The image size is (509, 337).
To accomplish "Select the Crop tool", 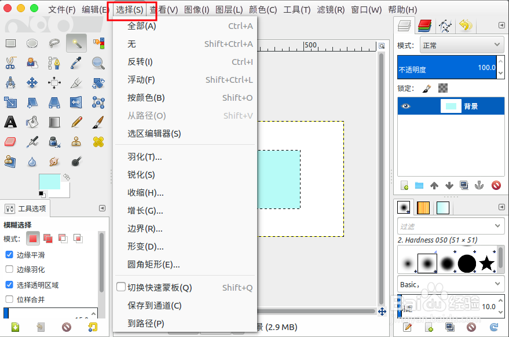I will click(x=76, y=82).
